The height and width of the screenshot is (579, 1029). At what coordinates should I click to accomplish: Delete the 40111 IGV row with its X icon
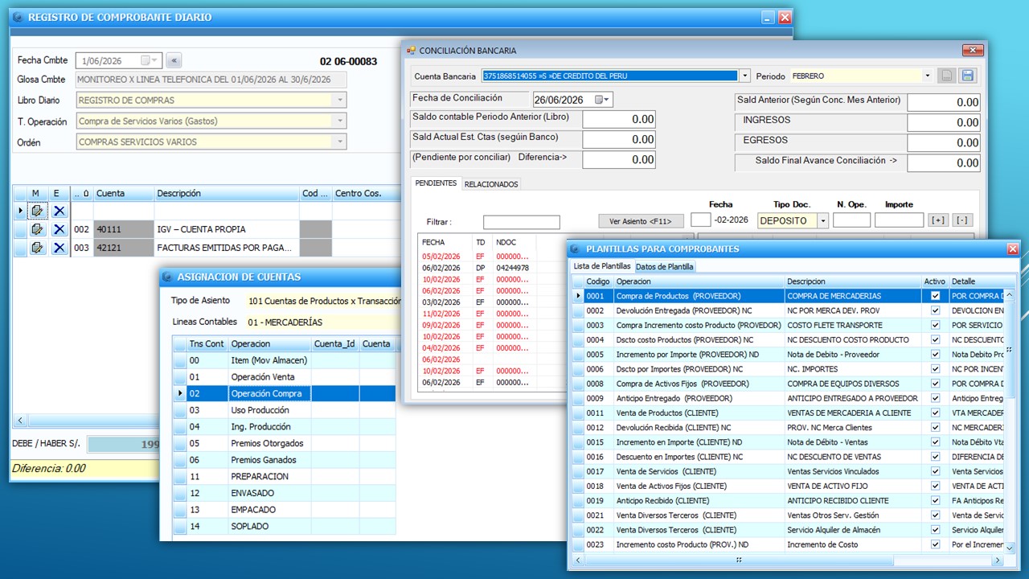[59, 229]
